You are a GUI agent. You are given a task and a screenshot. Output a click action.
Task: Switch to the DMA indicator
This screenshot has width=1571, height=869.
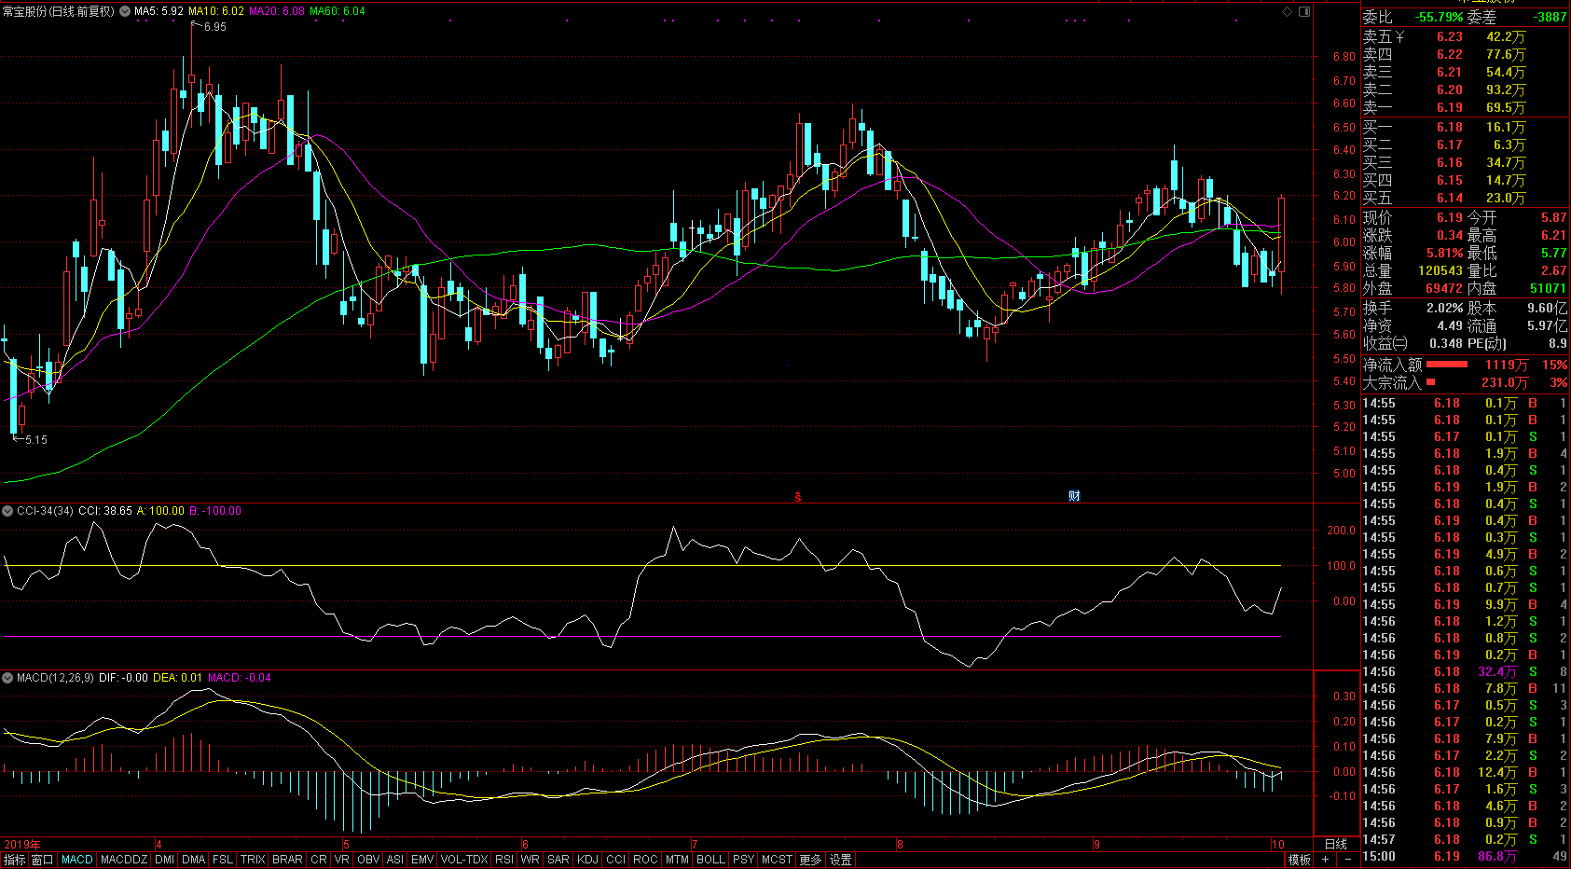(194, 860)
